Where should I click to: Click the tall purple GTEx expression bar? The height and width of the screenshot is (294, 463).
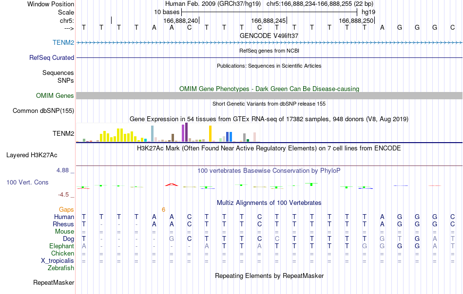click(x=186, y=132)
